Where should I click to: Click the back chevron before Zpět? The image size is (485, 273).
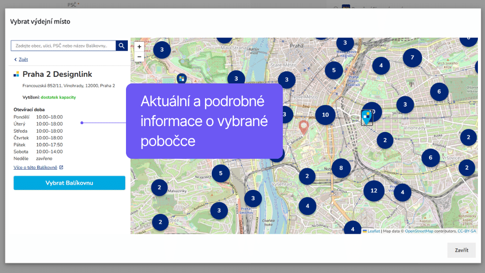coord(15,59)
